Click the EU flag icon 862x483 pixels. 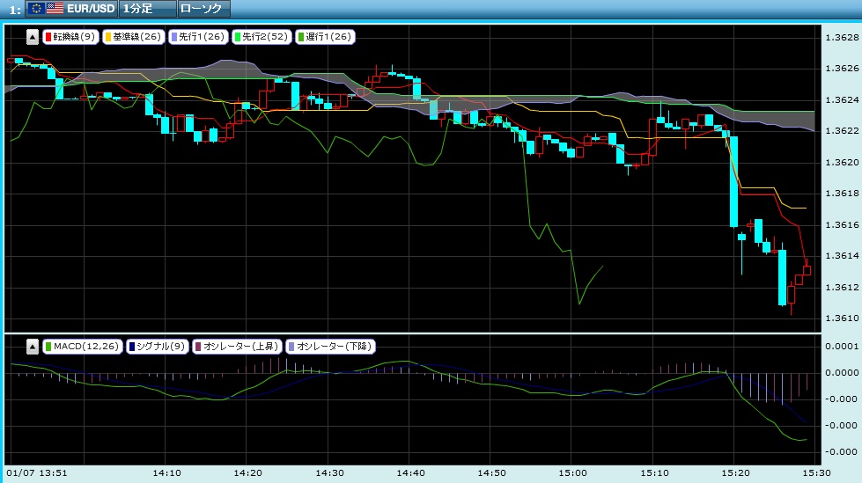pos(36,8)
